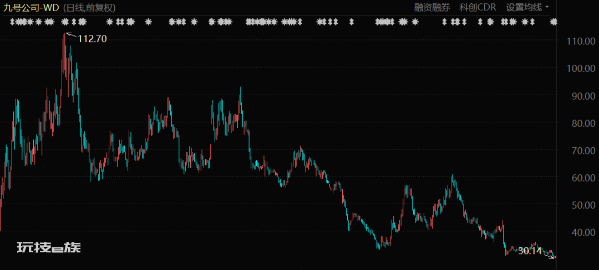This screenshot has width=599, height=270.
Task: Click the last event marker at row's right end
Action: pos(553,22)
